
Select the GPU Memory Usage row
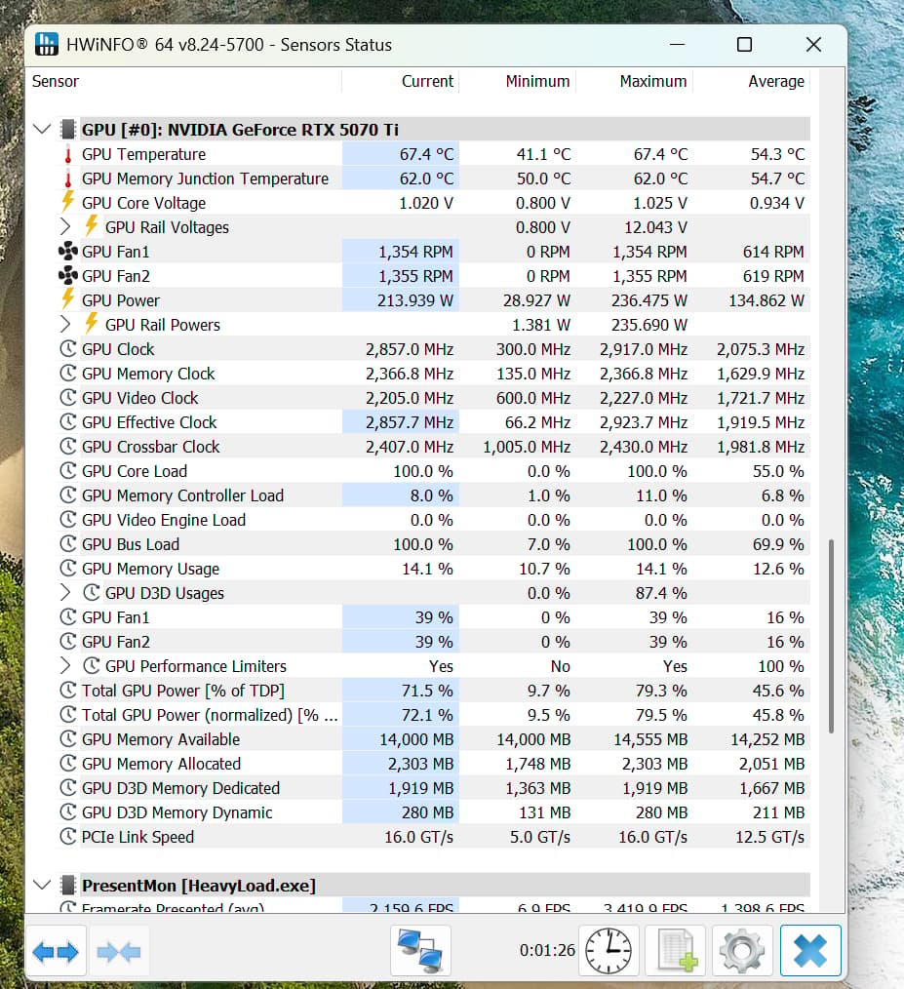[x=433, y=569]
